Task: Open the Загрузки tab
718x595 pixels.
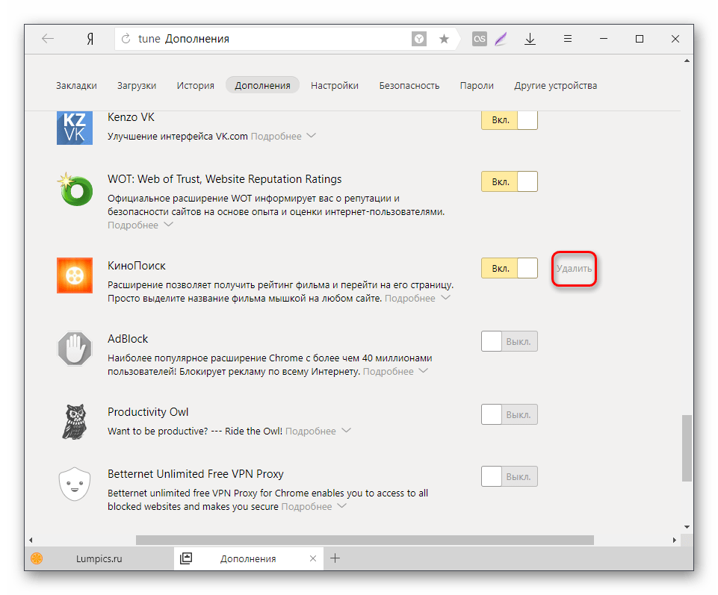Action: (137, 86)
